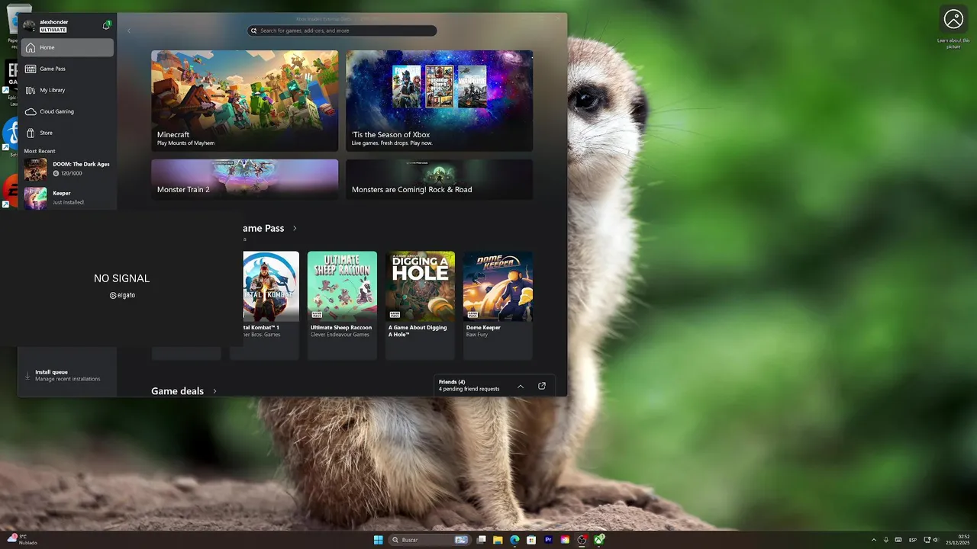The image size is (977, 549).
Task: Focus the Search for games field
Action: pyautogui.click(x=342, y=30)
